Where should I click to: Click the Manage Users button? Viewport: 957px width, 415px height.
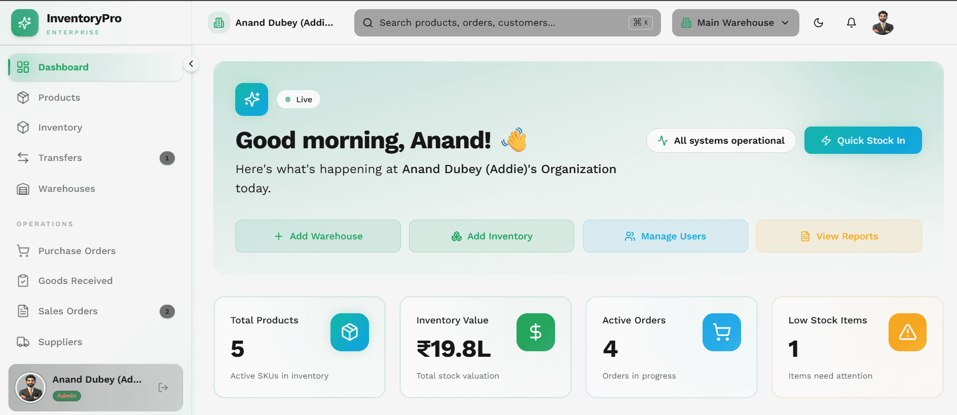tap(665, 236)
